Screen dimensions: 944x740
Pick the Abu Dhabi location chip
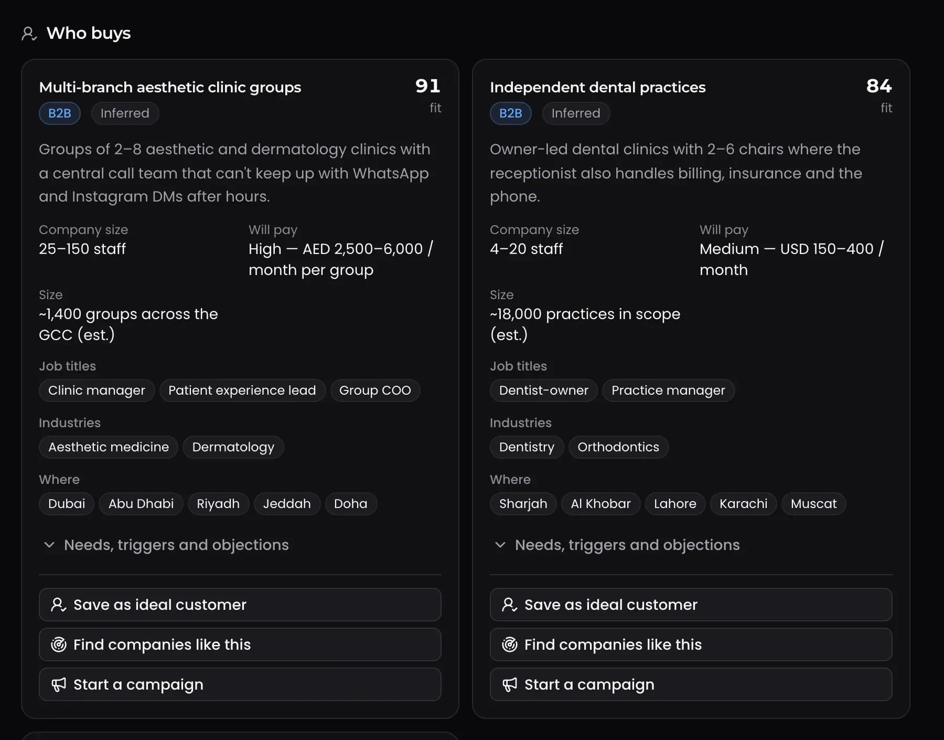click(141, 504)
